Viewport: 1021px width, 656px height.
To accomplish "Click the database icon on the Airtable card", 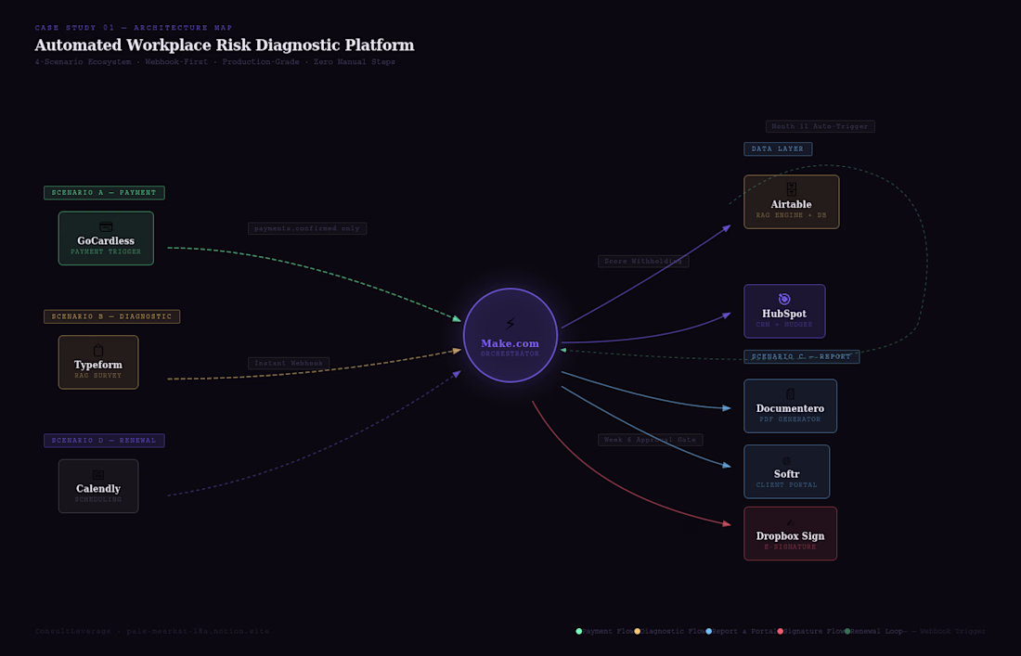I will 791,189.
